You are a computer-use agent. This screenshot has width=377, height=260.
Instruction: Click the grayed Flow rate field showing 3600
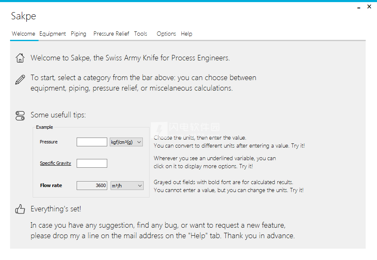(x=92, y=186)
